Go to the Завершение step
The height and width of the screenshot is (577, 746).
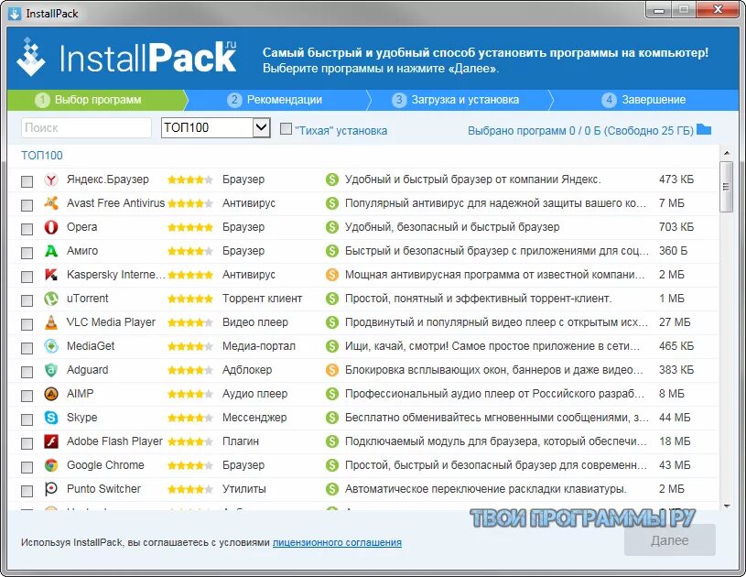[x=643, y=100]
